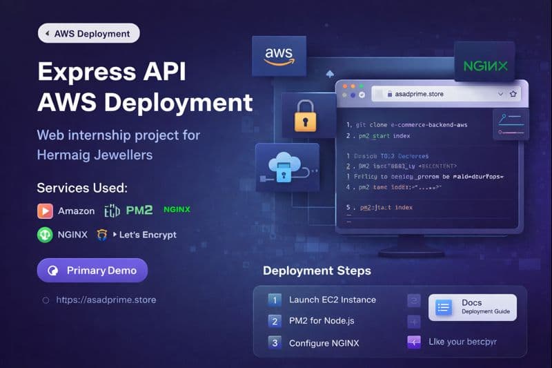This screenshot has width=552, height=368.
Task: Expand the address bar chevron dropdown
Action: click(x=500, y=94)
